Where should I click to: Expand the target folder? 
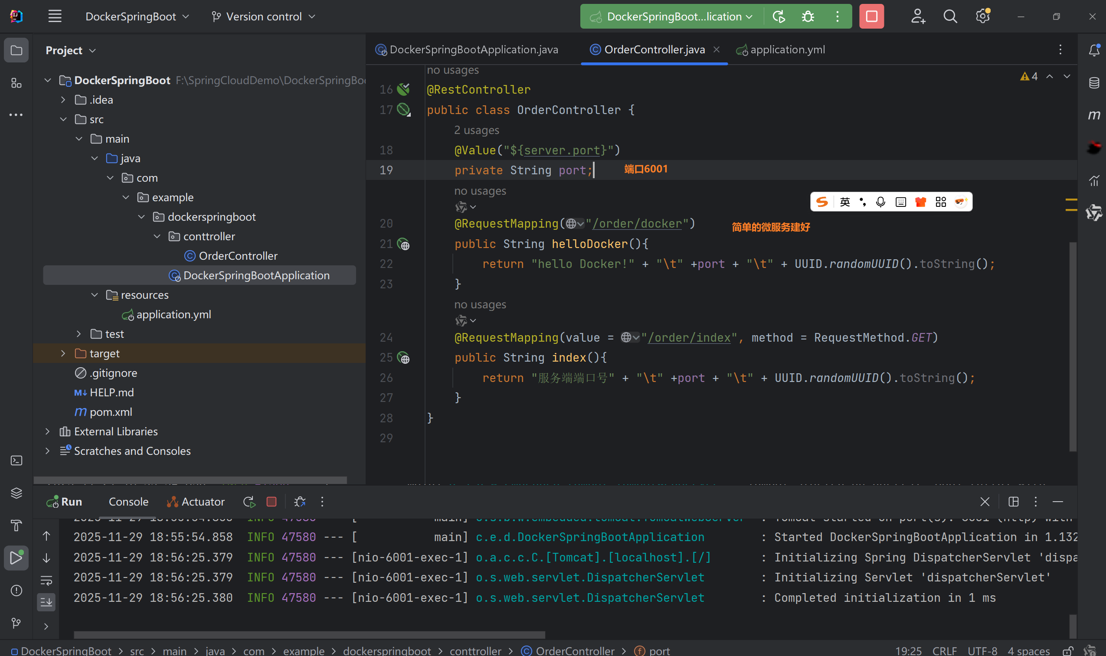63,353
